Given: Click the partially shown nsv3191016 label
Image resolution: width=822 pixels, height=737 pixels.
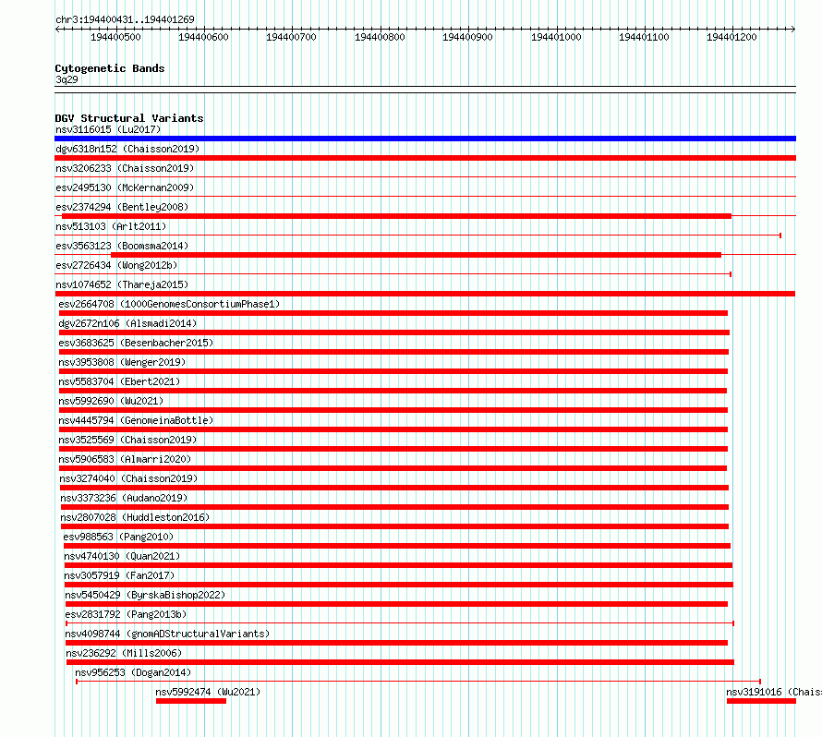Looking at the screenshot, I should click(774, 692).
